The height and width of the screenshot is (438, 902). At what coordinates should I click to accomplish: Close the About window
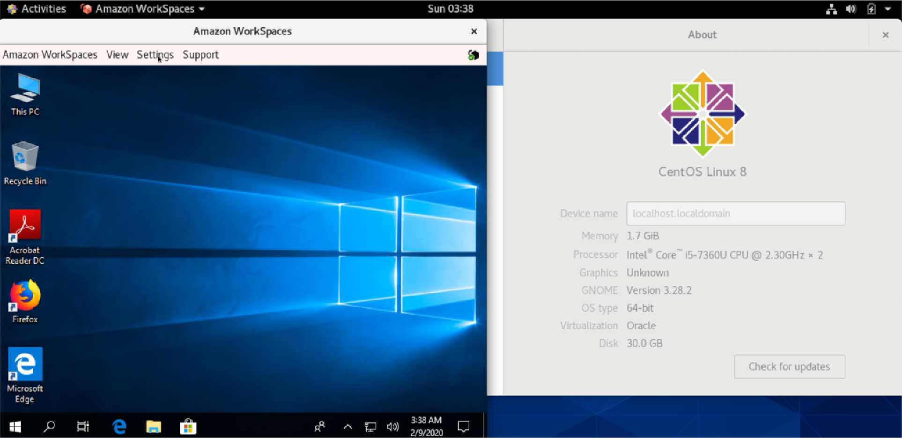point(885,35)
